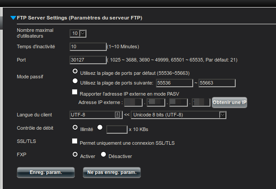Select custom passive port range option
The image size is (276, 189).
click(75, 81)
